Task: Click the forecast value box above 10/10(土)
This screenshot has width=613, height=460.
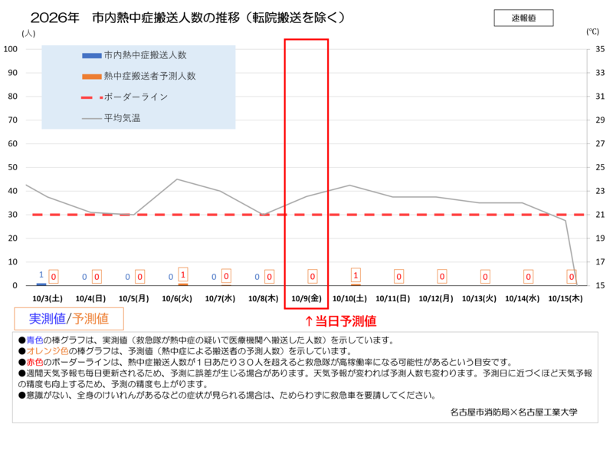Action: pos(356,275)
